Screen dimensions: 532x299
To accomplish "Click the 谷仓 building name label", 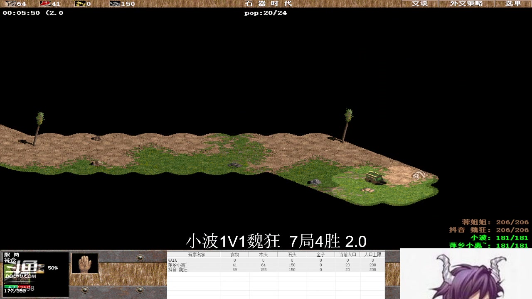I will [10, 260].
